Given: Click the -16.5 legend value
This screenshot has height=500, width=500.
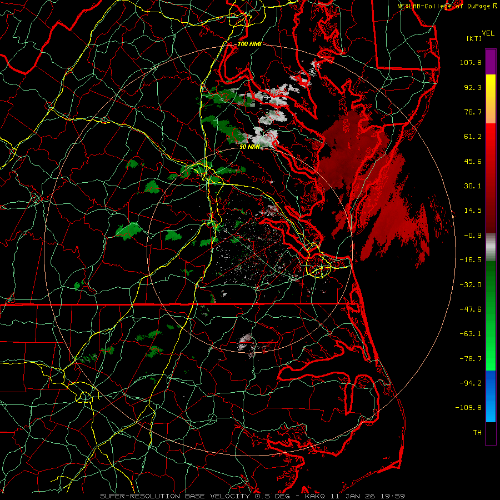Looking at the screenshot, I should click(471, 260).
